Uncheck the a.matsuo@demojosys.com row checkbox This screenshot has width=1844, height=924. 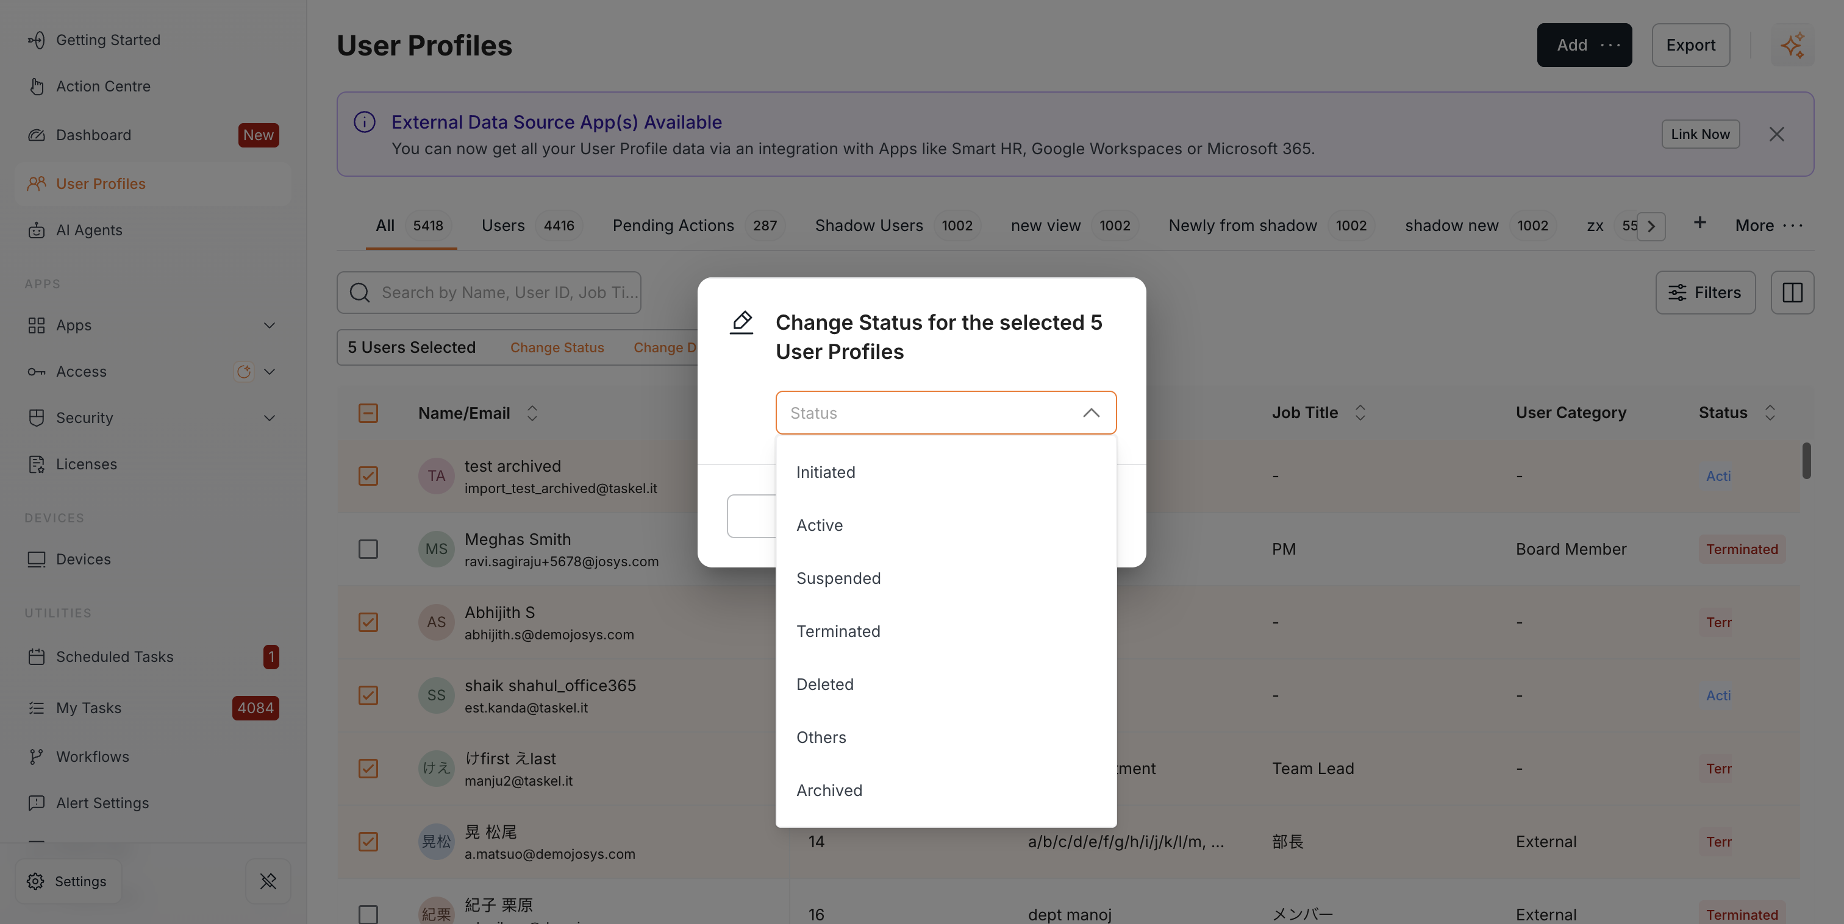368,842
